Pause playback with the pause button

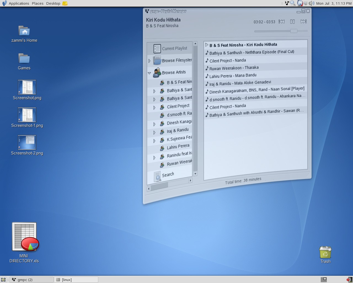292,22
